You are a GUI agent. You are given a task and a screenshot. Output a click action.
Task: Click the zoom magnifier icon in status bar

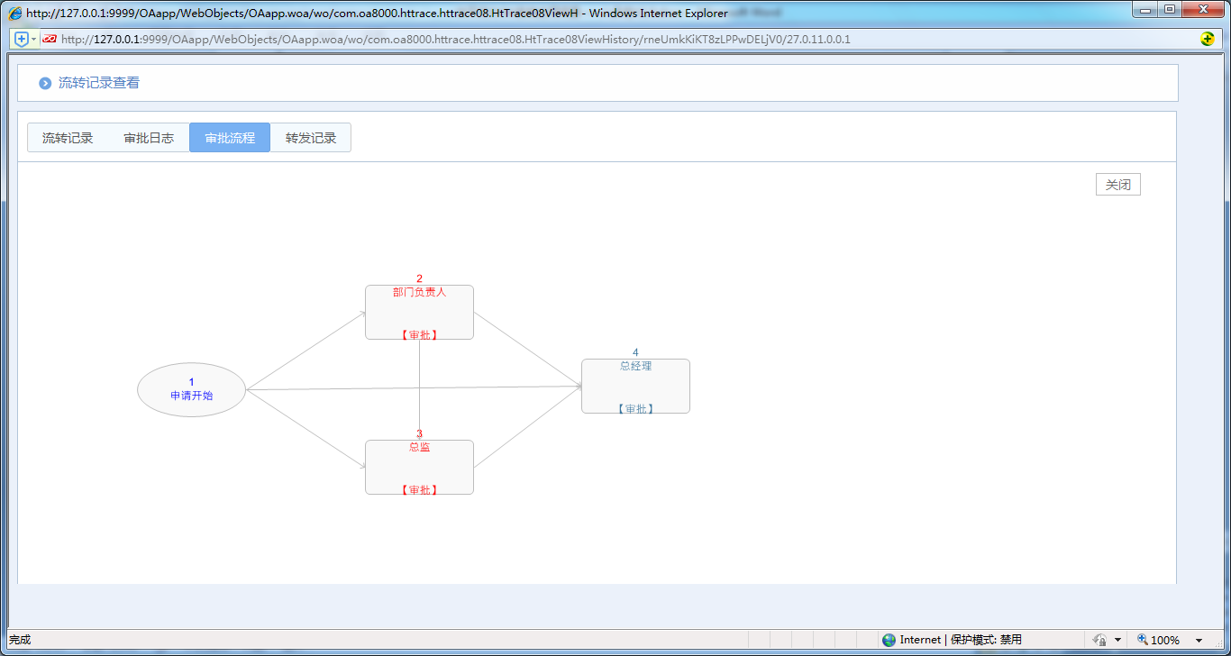click(1143, 640)
